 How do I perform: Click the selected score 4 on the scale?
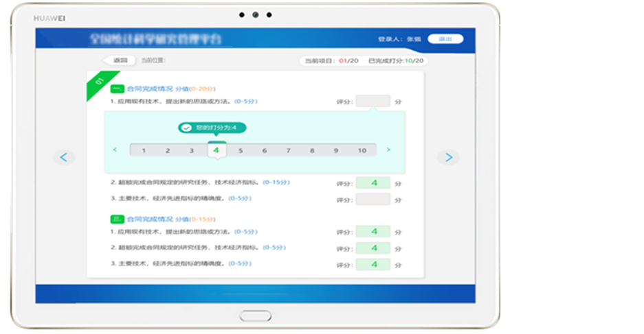(216, 150)
